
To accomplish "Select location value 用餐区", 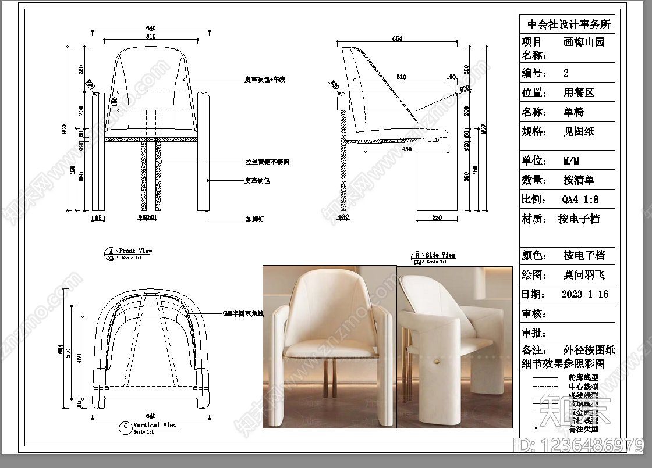I will (x=579, y=92).
